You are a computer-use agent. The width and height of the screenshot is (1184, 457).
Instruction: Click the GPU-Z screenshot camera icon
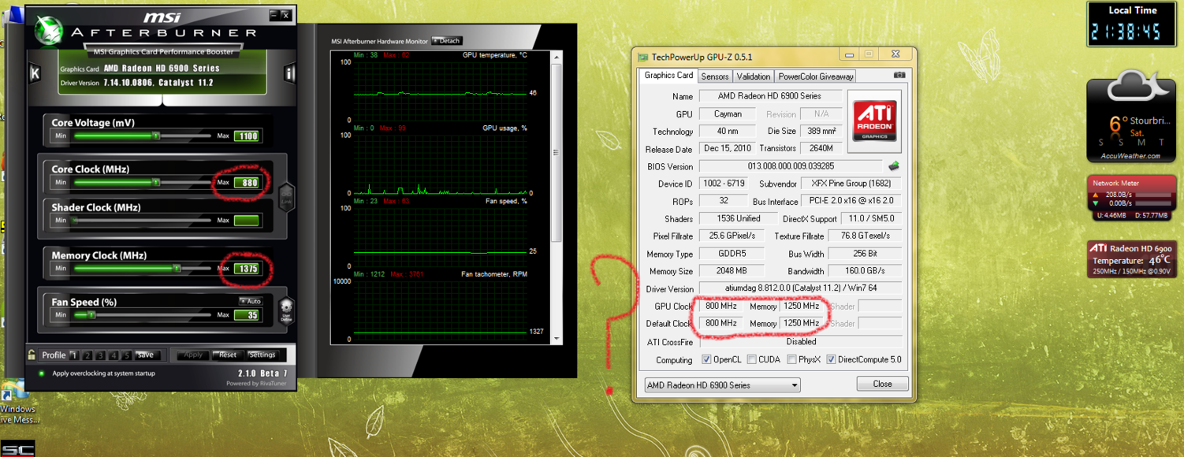(x=899, y=76)
